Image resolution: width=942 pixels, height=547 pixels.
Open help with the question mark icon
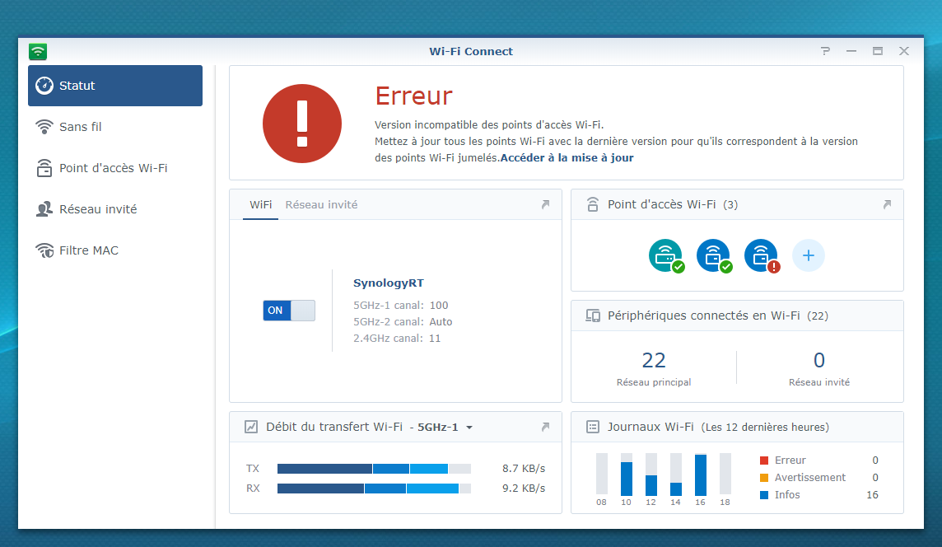(x=825, y=51)
